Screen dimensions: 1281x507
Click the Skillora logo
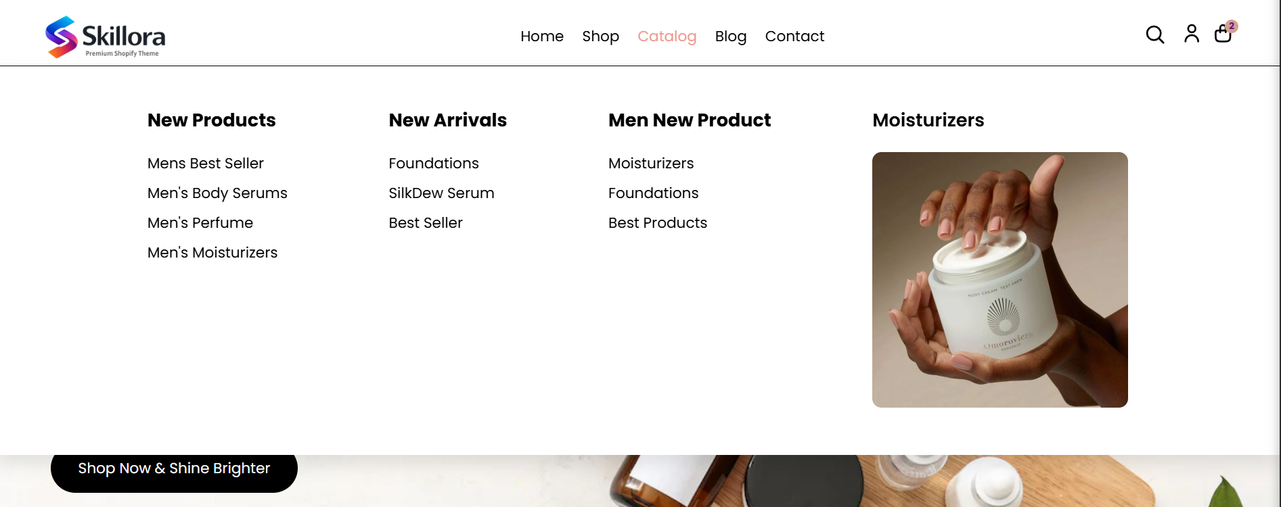(106, 37)
